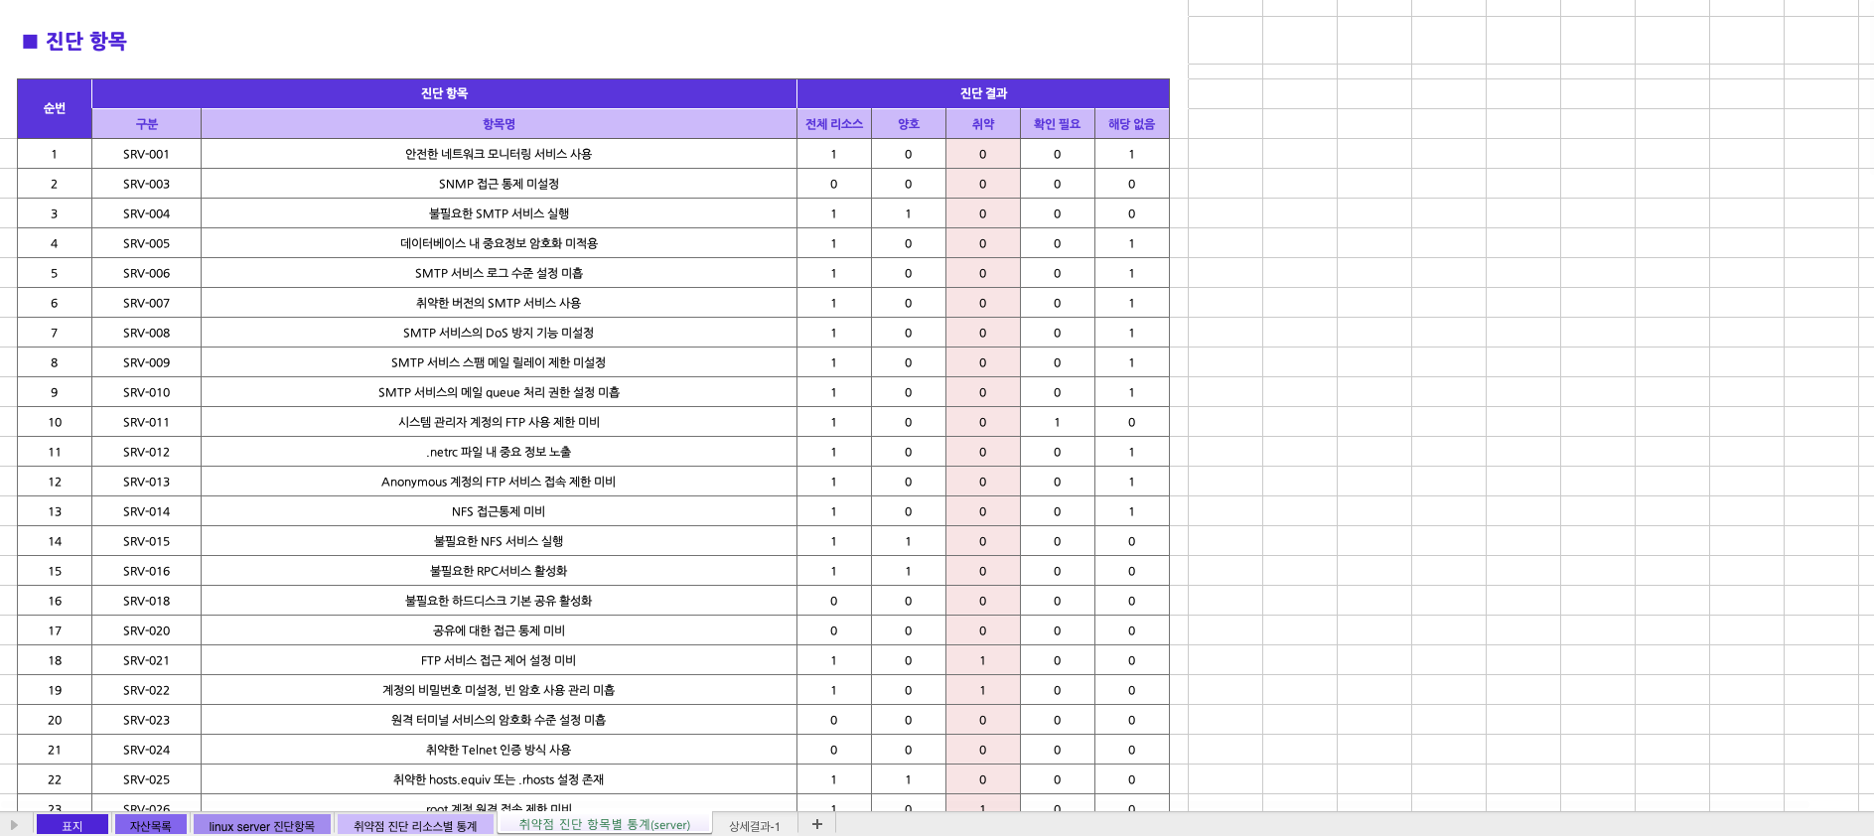
Task: Go to 취약점 진단 리소스별 통계 tab
Action: click(415, 826)
